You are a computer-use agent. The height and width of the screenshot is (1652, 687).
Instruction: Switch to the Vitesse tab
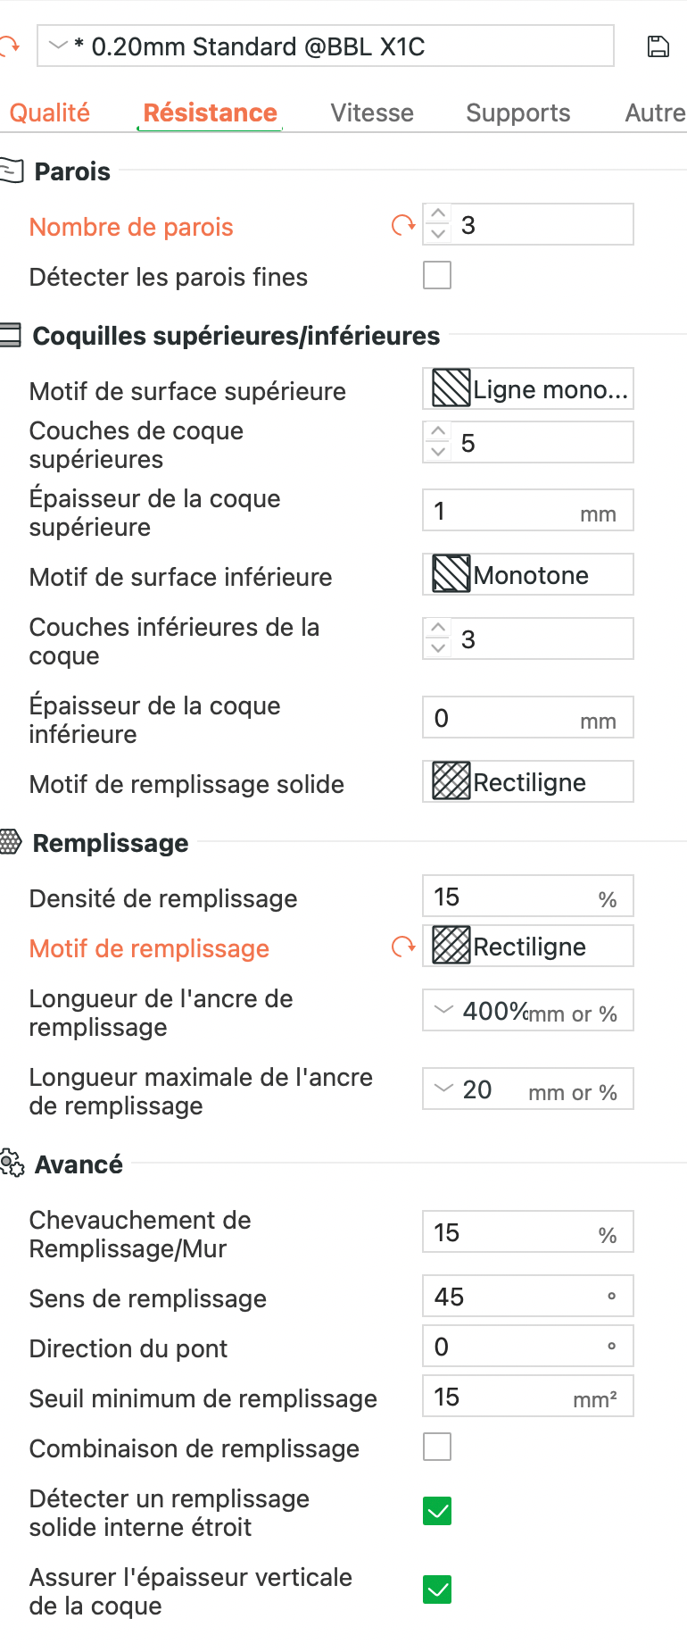click(372, 113)
